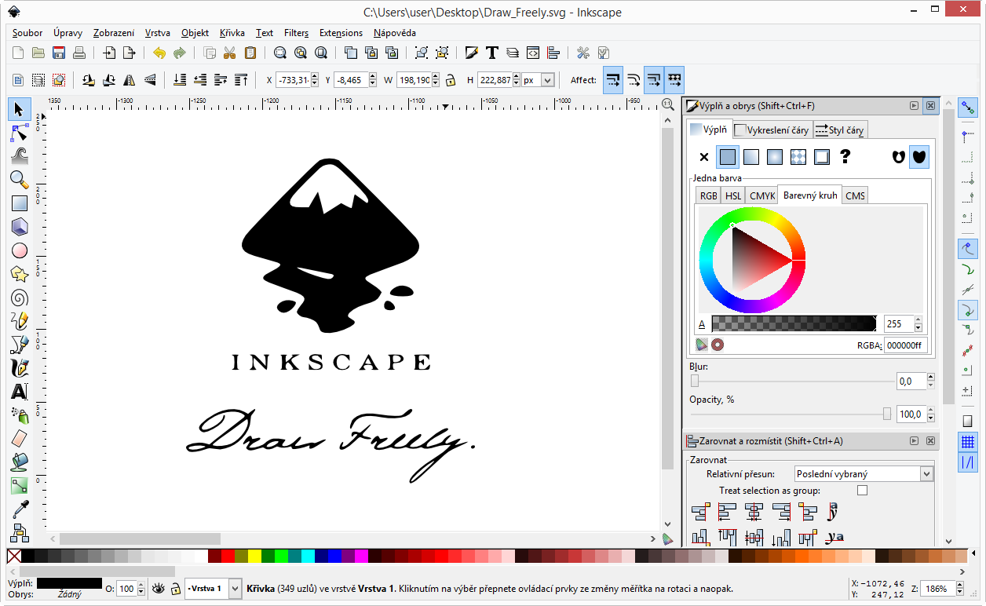Click the alpha channel slider

click(794, 323)
